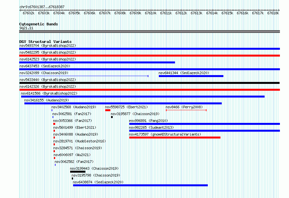
Task: Open nsv6438874 (Sedlazeck2020) label
Action: pyautogui.click(x=98, y=182)
